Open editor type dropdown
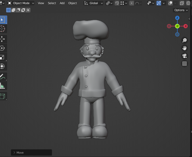This screenshot has height=157, width=192. [2, 3]
